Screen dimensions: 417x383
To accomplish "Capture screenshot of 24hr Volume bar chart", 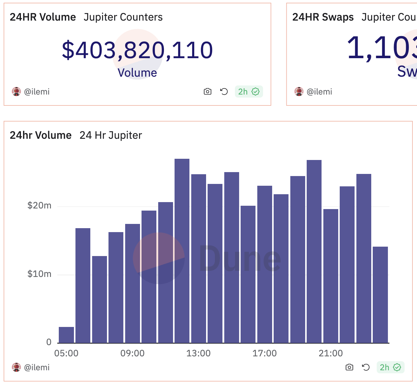I will coord(349,367).
